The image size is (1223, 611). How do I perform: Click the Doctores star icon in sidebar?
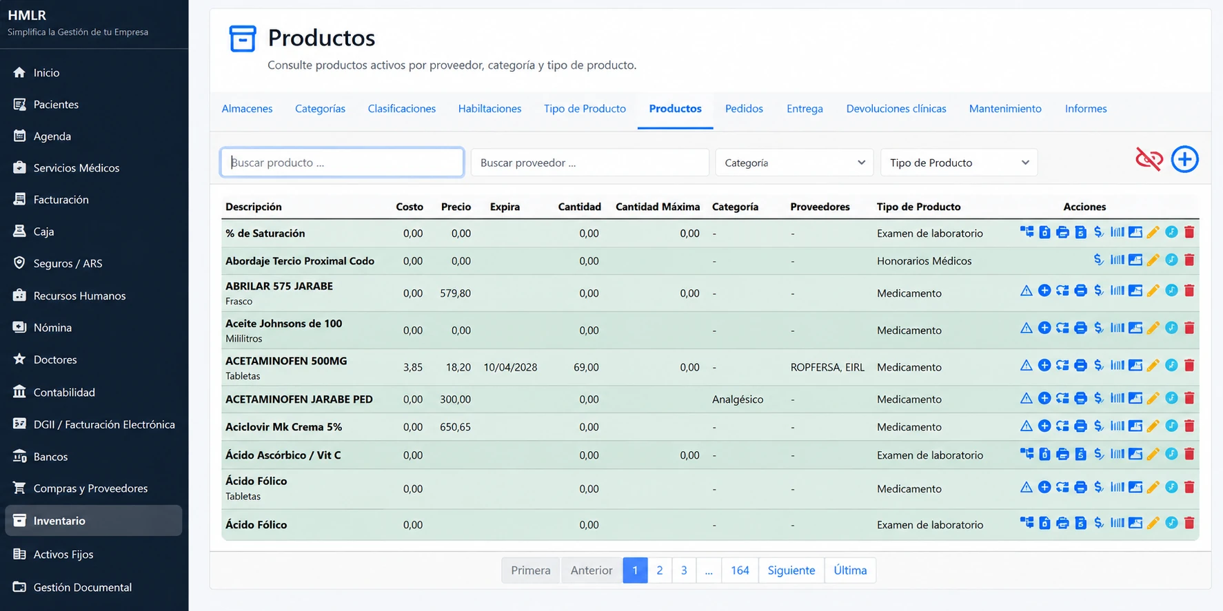pos(19,359)
